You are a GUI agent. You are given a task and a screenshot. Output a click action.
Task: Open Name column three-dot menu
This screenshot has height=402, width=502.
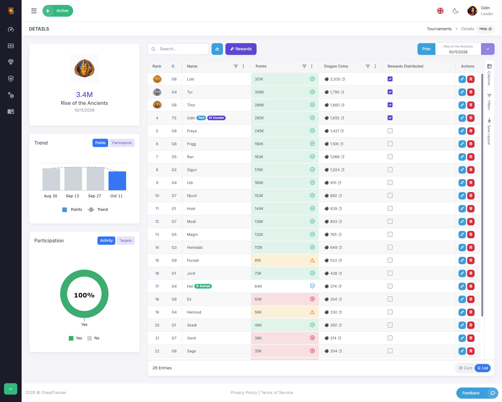click(x=243, y=66)
